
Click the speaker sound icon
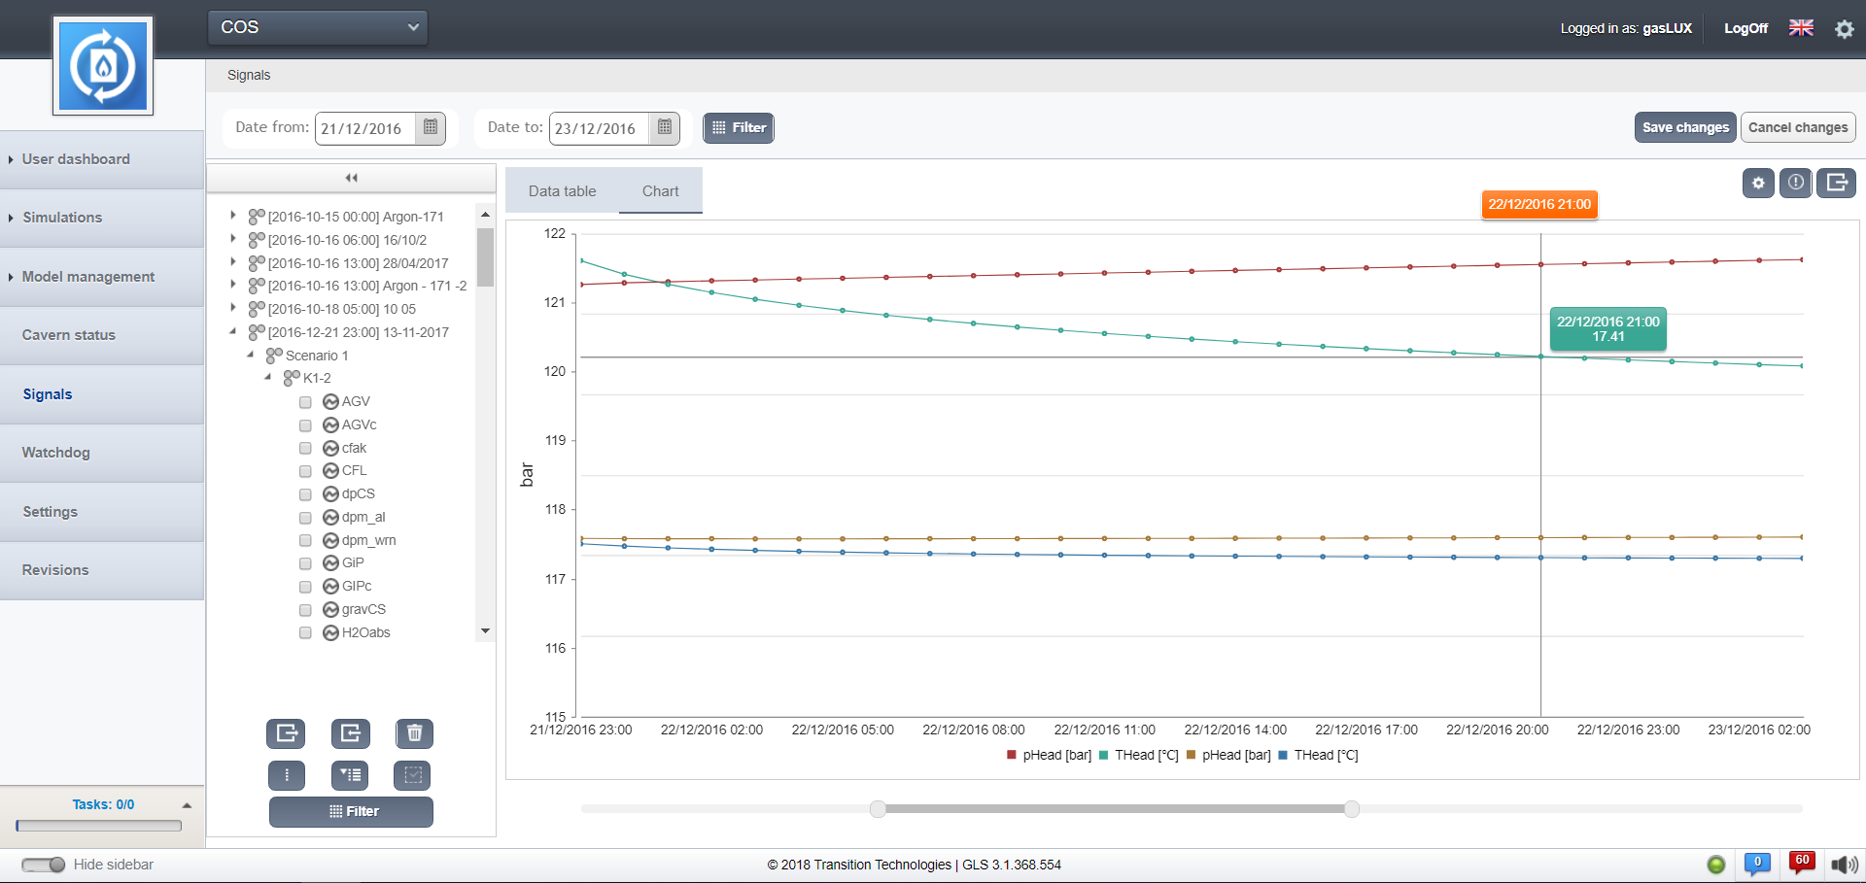coord(1844,865)
